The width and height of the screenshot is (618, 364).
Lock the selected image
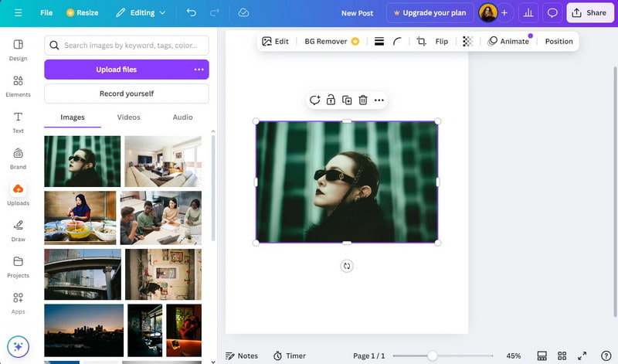coord(331,100)
